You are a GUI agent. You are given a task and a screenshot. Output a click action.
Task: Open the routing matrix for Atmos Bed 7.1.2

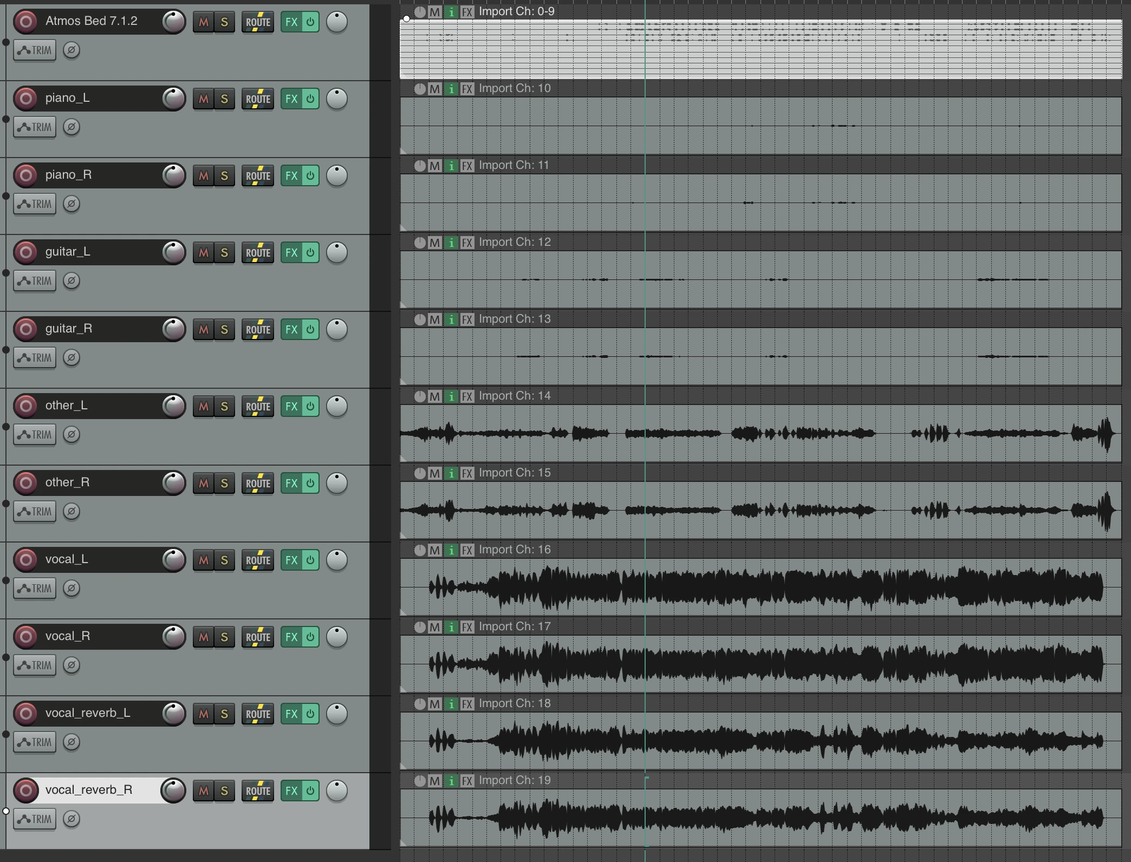[257, 22]
